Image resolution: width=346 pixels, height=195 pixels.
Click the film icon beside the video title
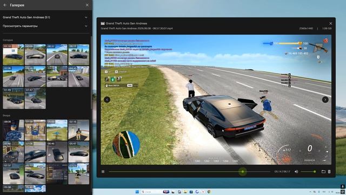[x=103, y=23]
